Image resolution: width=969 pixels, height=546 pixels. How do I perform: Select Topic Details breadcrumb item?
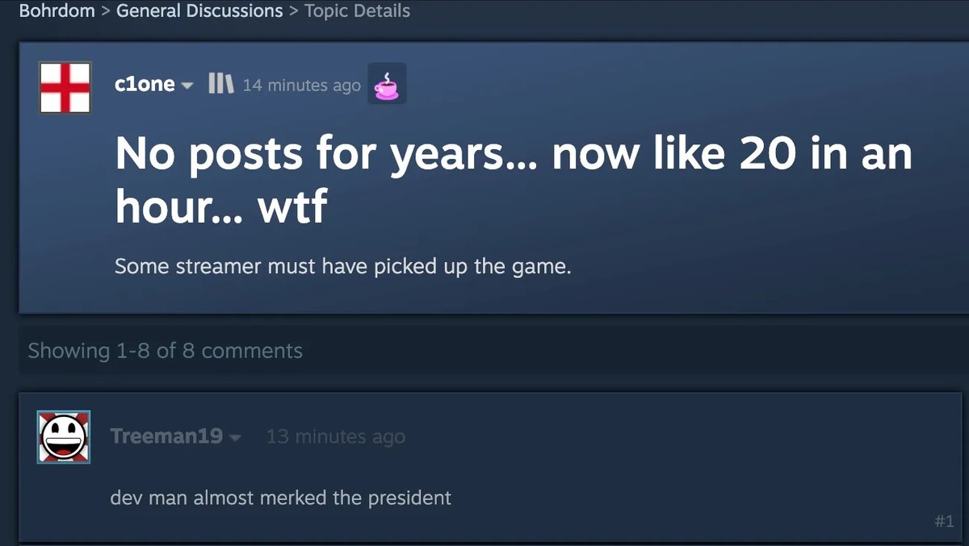(x=357, y=11)
